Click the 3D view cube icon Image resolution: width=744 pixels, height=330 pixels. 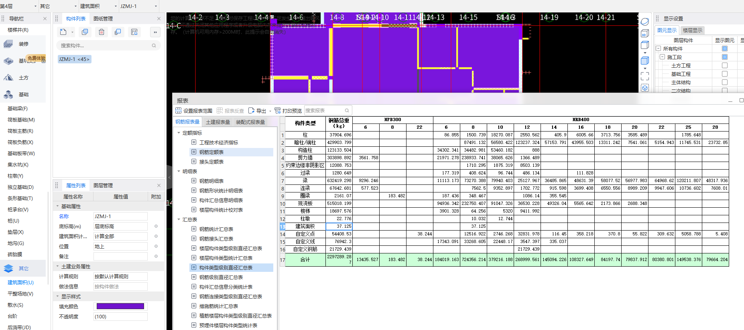645,34
